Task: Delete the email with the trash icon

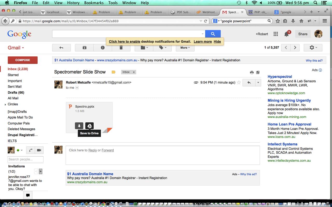Action: (121, 48)
